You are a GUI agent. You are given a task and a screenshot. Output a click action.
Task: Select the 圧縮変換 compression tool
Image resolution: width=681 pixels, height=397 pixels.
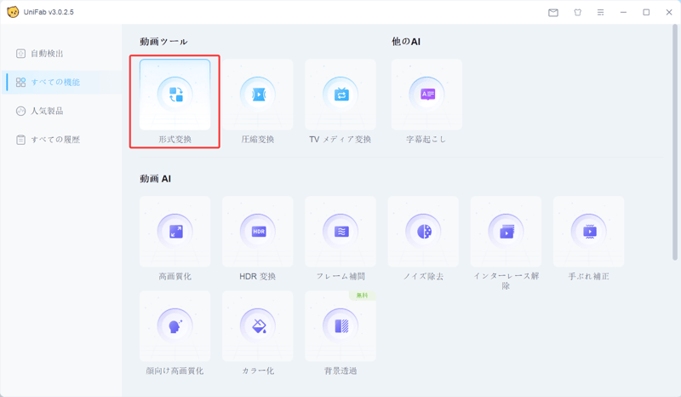[x=257, y=101]
